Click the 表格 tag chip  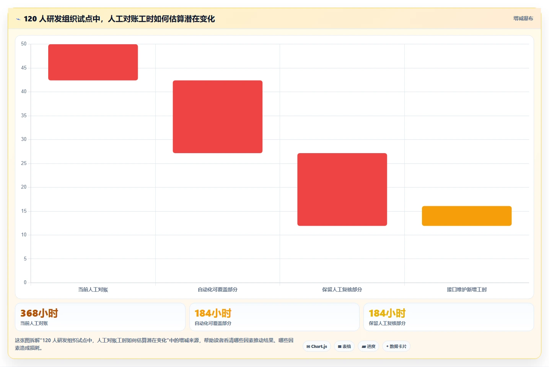[344, 346]
